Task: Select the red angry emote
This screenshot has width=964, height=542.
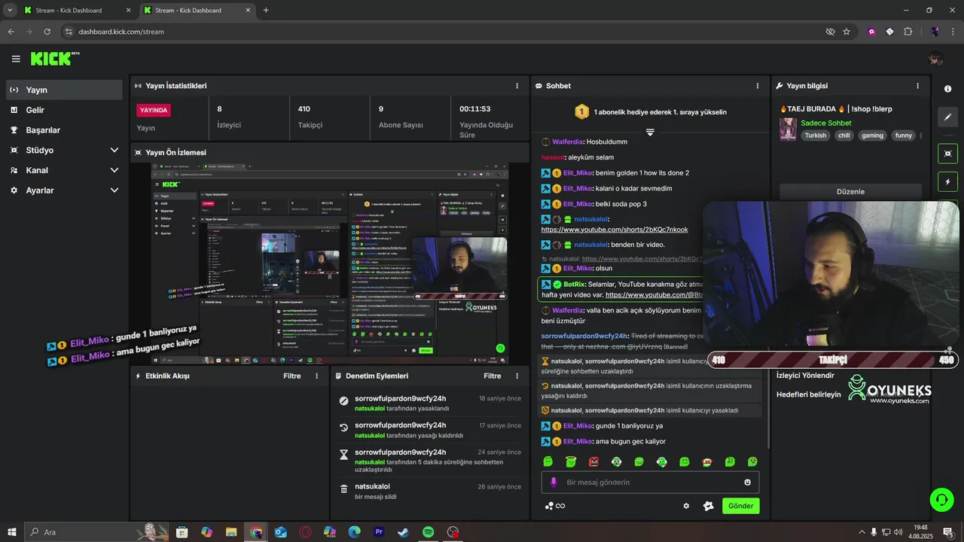Action: pyautogui.click(x=593, y=461)
